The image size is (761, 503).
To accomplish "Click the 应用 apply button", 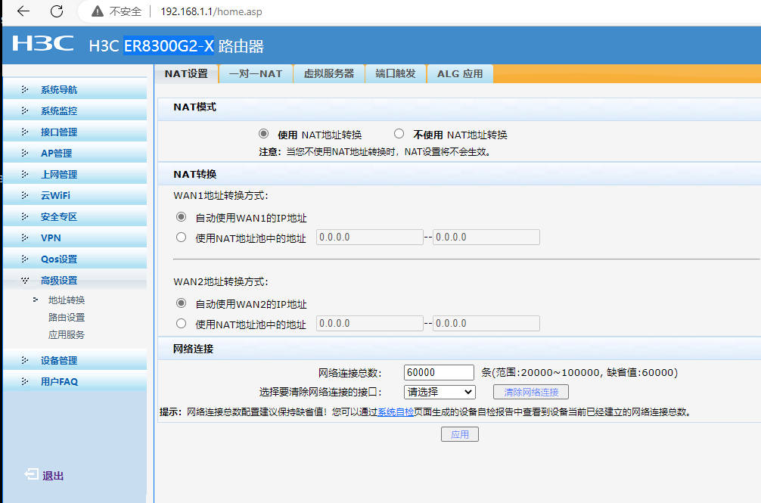I will pos(460,434).
